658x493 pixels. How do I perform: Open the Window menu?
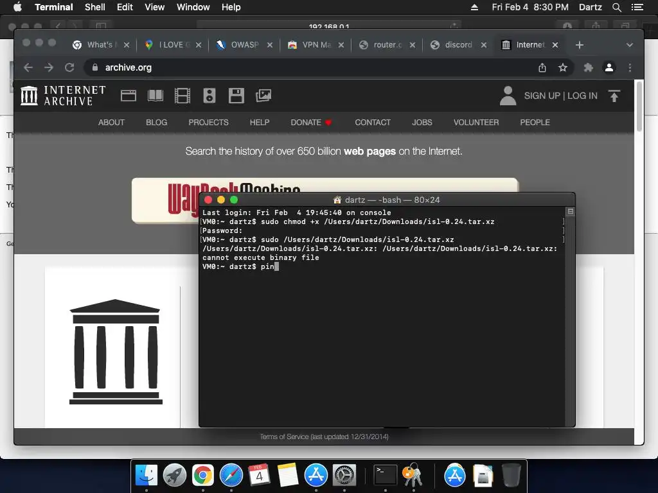pyautogui.click(x=193, y=7)
